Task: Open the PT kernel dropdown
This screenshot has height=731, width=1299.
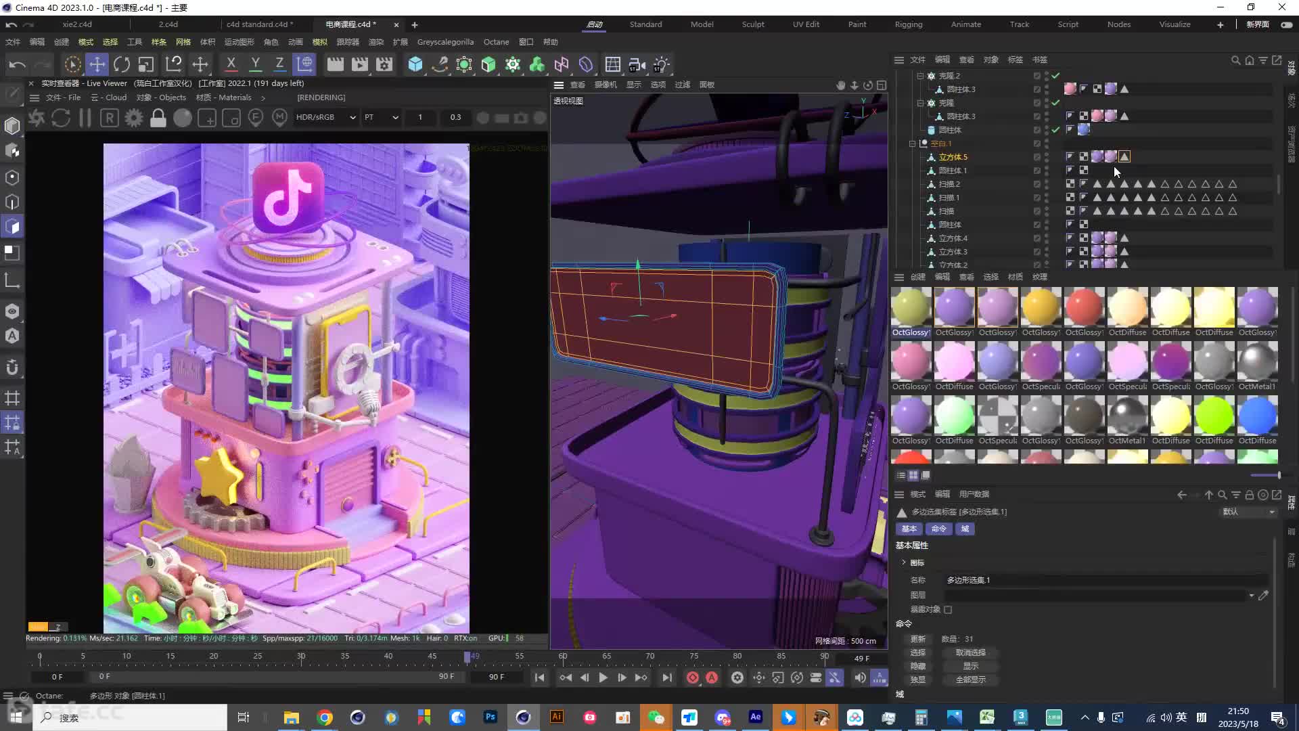Action: coord(381,117)
